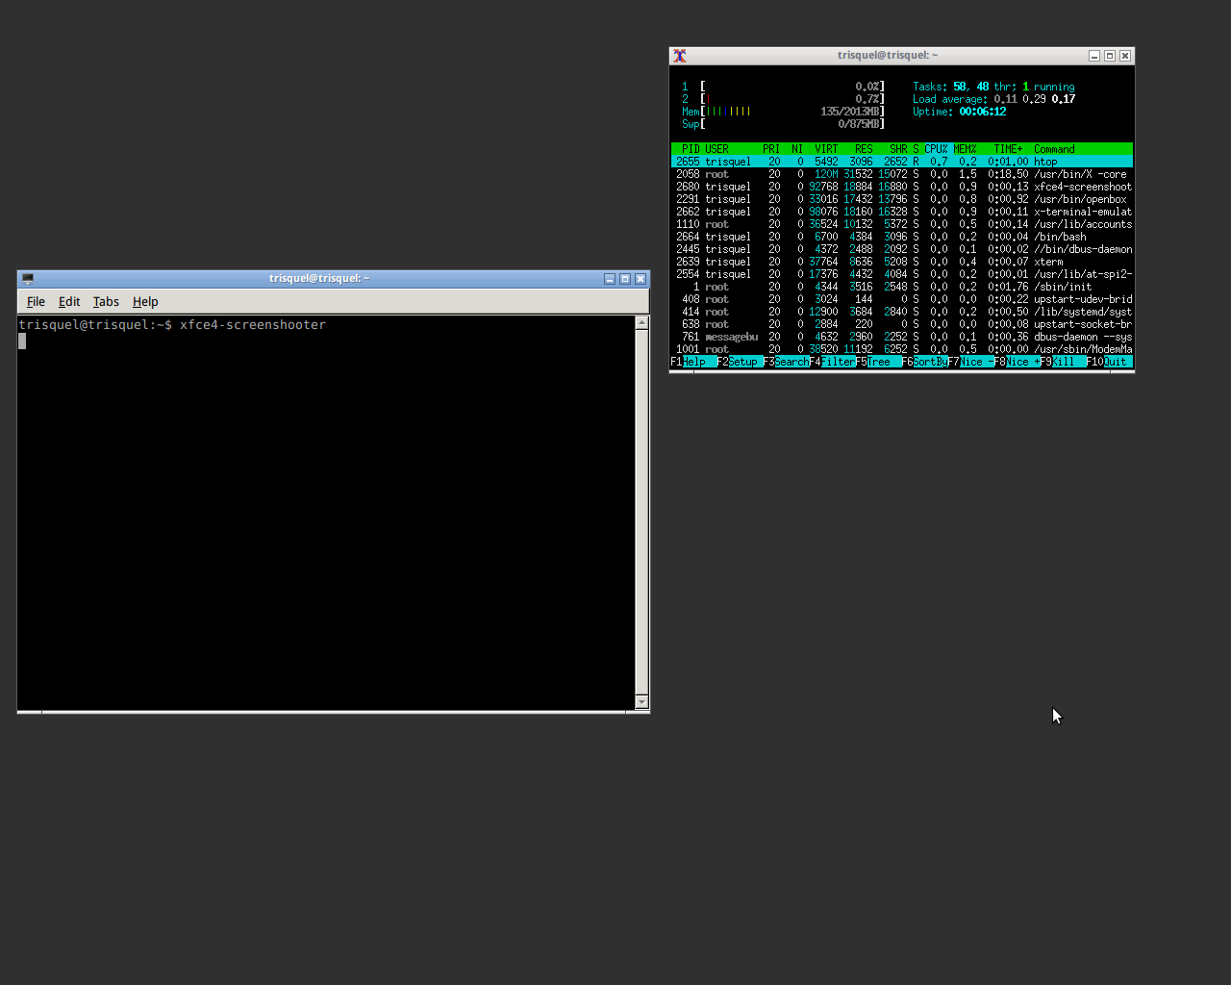Select the /usr/lib/accounts process row

tap(902, 224)
